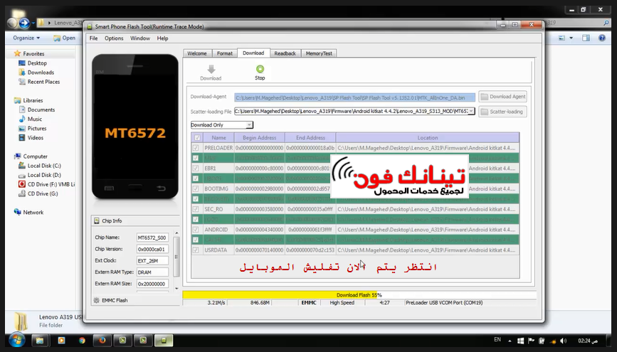
Task: Toggle SEC_RO row checkbox
Action: pyautogui.click(x=196, y=209)
